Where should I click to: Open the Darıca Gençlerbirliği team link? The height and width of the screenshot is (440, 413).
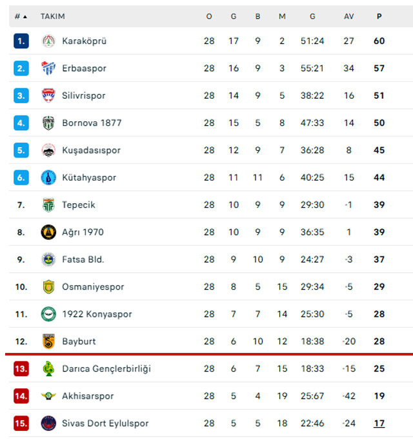point(106,368)
